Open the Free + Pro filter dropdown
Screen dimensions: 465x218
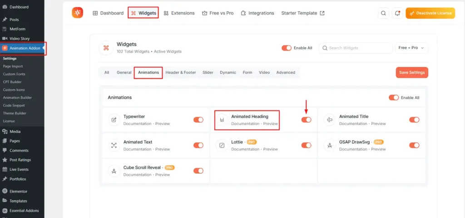click(412, 48)
